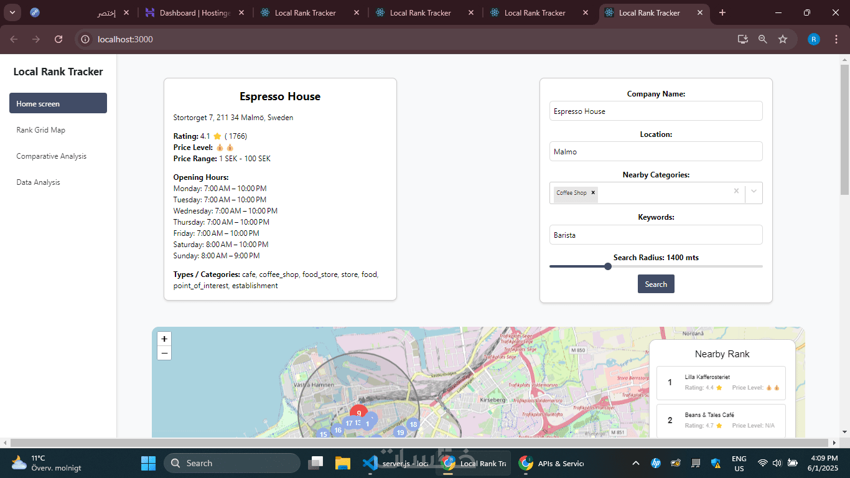Select map marker number 17
Screen dimensions: 850x478
[x=348, y=423]
